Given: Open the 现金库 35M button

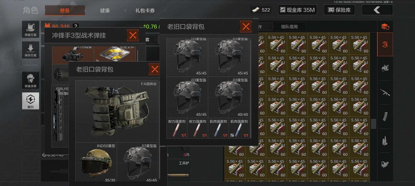Looking at the screenshot, I should pos(297,10).
